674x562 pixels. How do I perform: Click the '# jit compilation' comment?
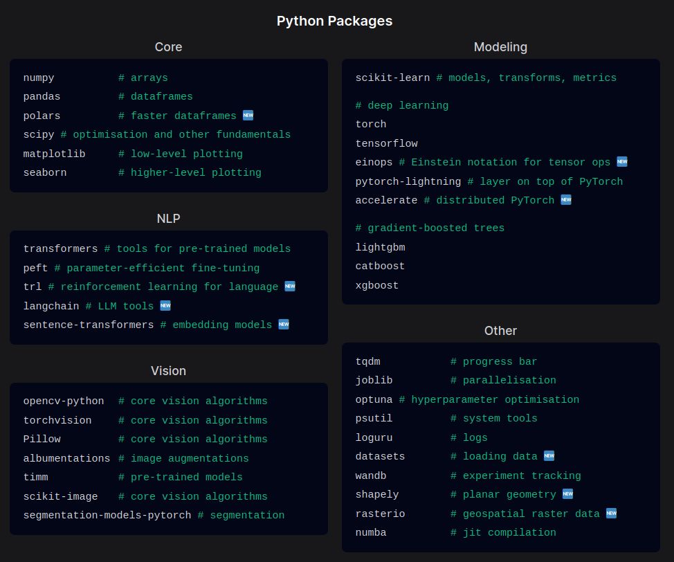click(x=503, y=533)
